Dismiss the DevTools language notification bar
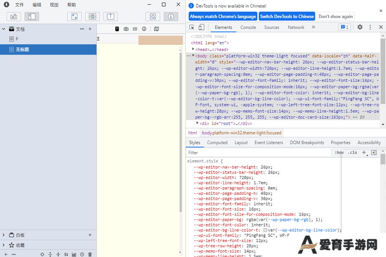Image resolution: width=386 pixels, height=257 pixels. 381,11
